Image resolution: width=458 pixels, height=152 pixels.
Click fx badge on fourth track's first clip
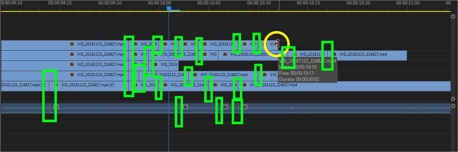point(72,75)
